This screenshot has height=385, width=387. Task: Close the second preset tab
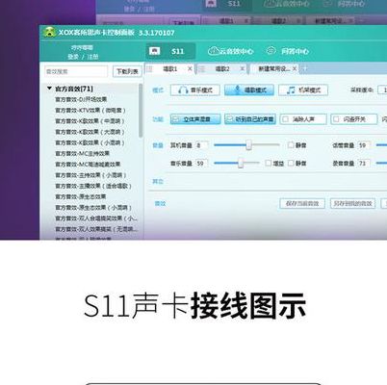243,69
